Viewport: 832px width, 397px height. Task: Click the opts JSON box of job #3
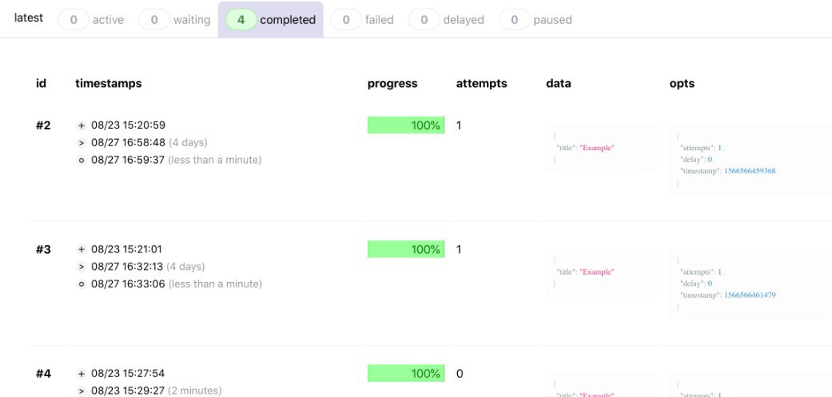[x=751, y=283]
